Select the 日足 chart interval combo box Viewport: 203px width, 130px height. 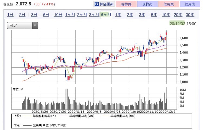coord(22,25)
